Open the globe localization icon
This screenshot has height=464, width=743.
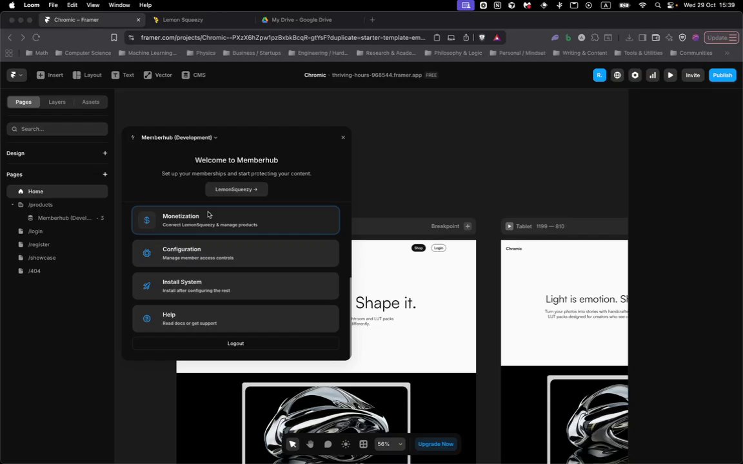pyautogui.click(x=617, y=75)
